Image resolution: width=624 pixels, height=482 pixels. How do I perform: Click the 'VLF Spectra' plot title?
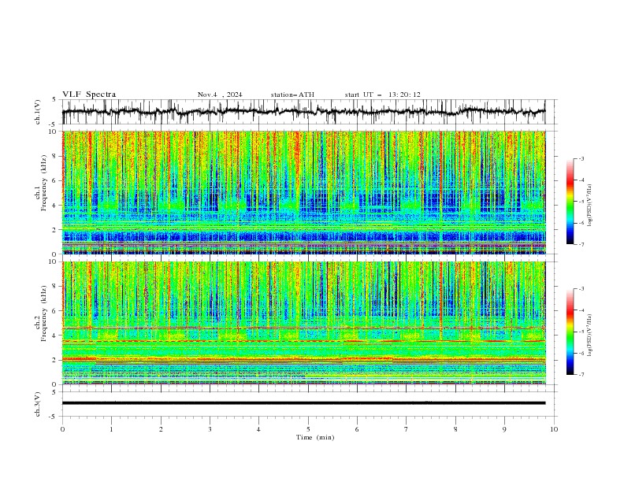click(89, 95)
